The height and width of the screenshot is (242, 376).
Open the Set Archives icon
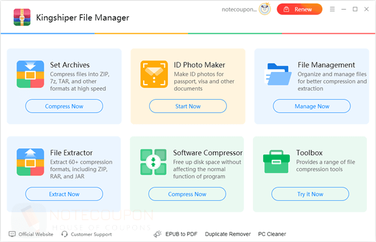click(x=30, y=74)
